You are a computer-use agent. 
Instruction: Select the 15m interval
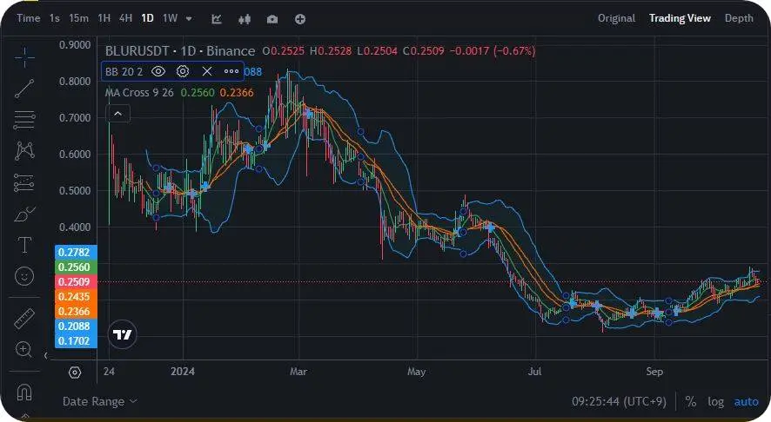click(78, 18)
